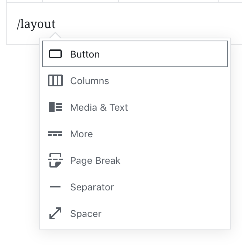The image size is (242, 245).
Task: Click the Separator line icon
Action: pyautogui.click(x=55, y=187)
